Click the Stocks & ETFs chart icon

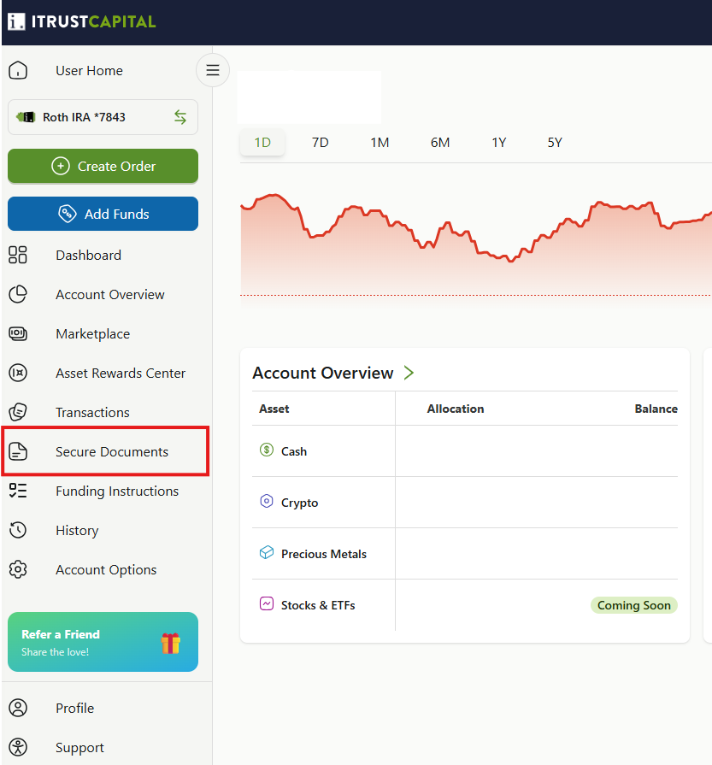tap(267, 603)
